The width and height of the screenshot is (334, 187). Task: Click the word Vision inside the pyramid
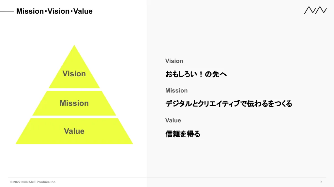74,74
